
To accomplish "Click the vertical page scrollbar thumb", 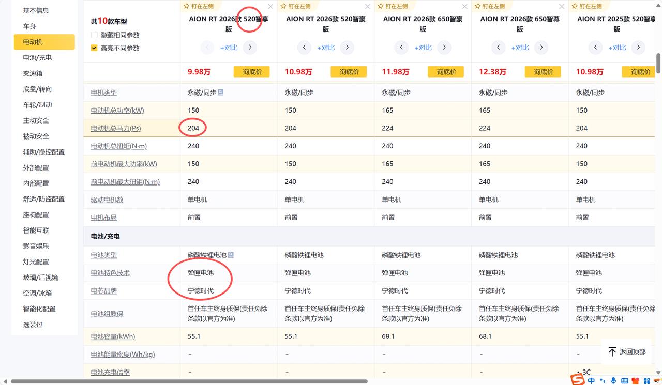I will click(x=658, y=64).
